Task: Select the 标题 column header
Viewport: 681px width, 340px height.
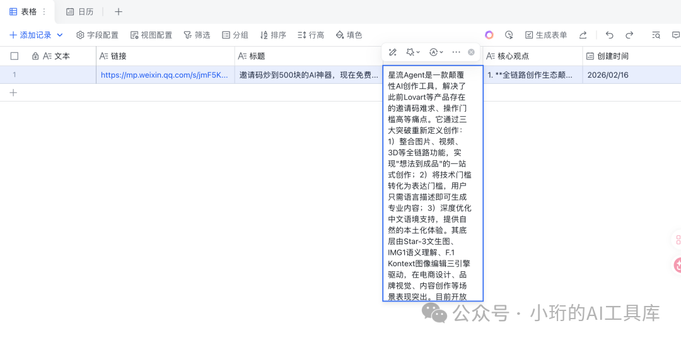Action: (x=308, y=56)
